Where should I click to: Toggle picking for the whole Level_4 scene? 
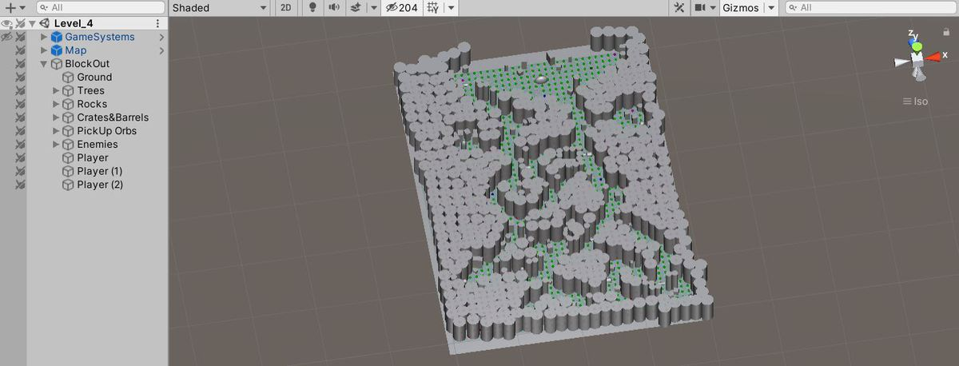click(20, 23)
